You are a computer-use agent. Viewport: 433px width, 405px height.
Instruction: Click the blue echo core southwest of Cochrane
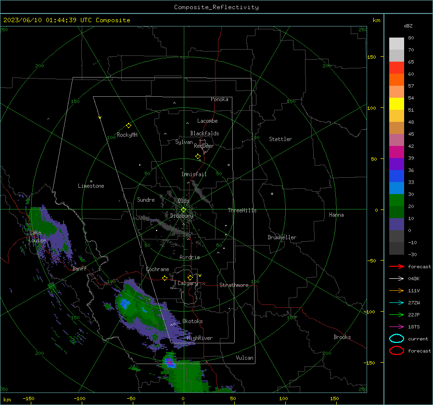point(124,303)
